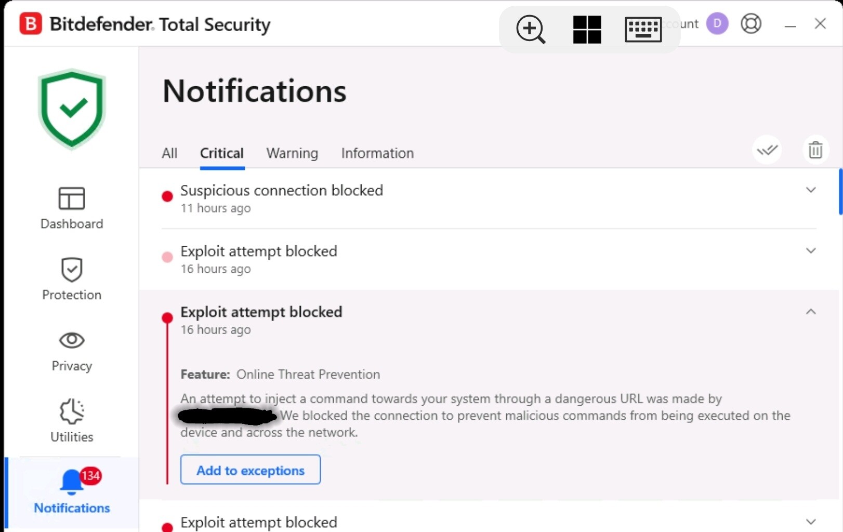Click the Notifications bell icon
The height and width of the screenshot is (532, 843).
[x=72, y=482]
